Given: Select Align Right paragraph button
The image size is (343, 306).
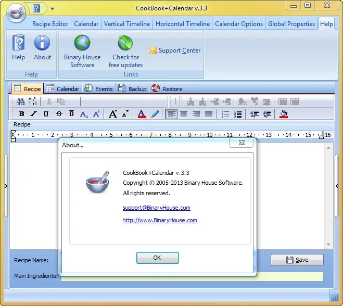Looking at the screenshot, I should pyautogui.click(x=196, y=114).
